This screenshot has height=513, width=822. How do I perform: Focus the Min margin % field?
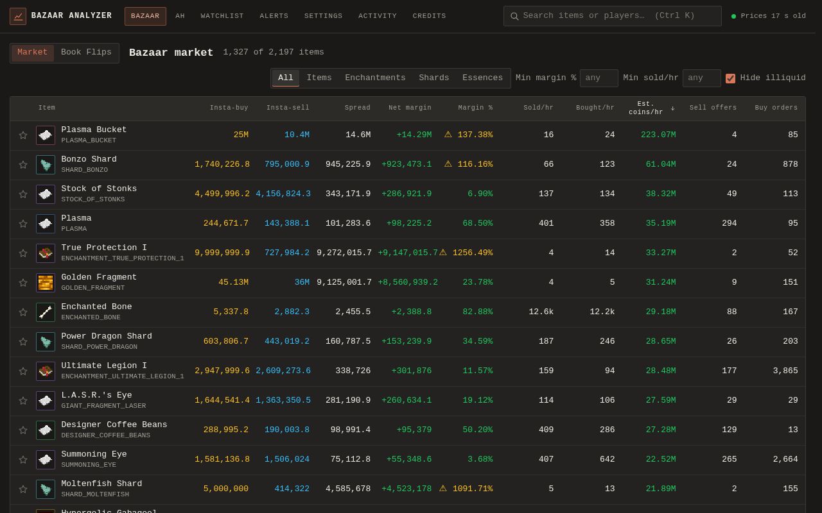(x=599, y=78)
